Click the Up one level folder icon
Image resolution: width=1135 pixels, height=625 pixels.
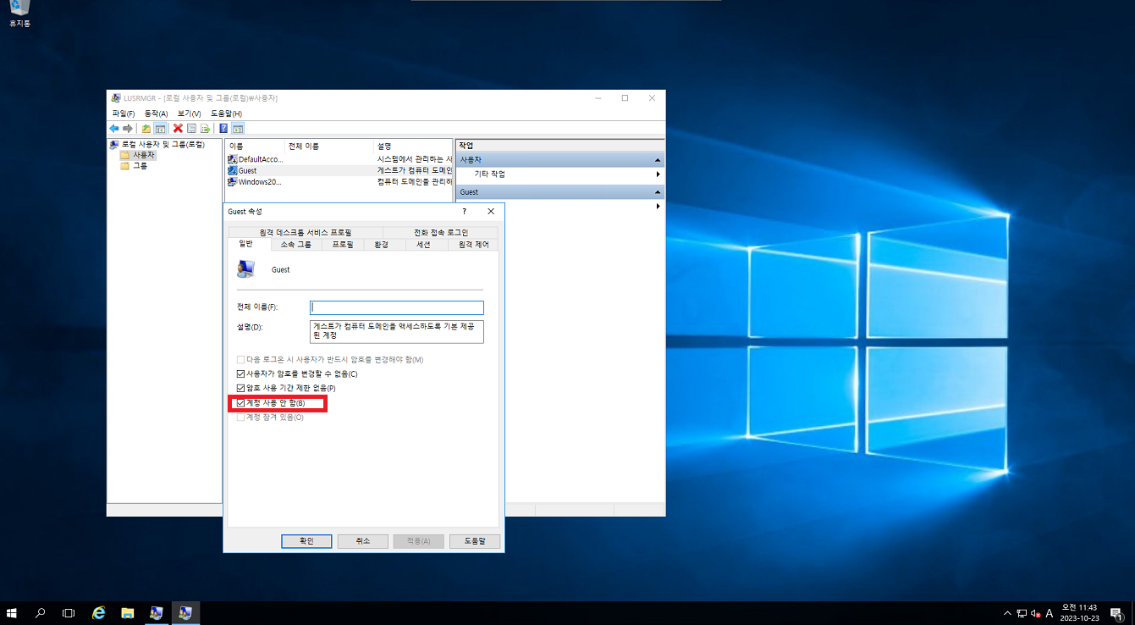(x=146, y=129)
